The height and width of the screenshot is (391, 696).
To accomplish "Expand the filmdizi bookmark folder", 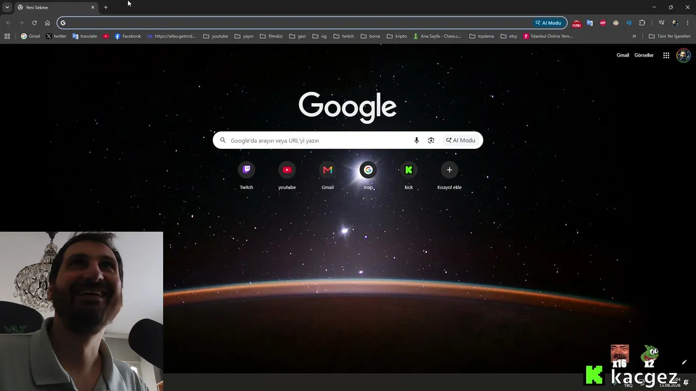I will pyautogui.click(x=271, y=36).
